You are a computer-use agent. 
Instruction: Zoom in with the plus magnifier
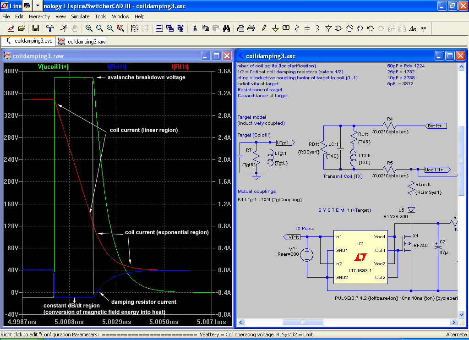89,28
